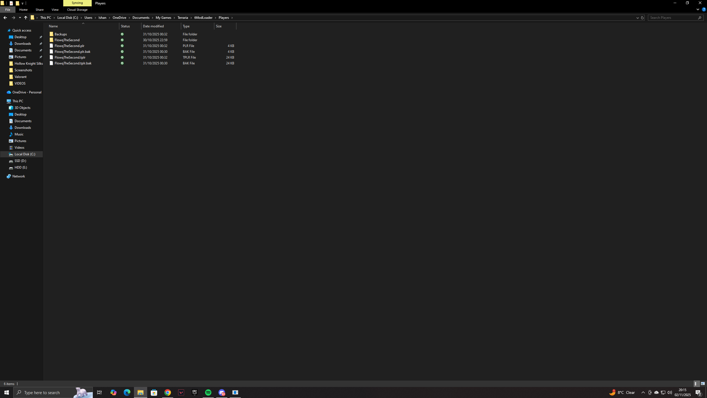Viewport: 707px width, 398px height.
Task: Open the Backups folder icon
Action: point(51,34)
